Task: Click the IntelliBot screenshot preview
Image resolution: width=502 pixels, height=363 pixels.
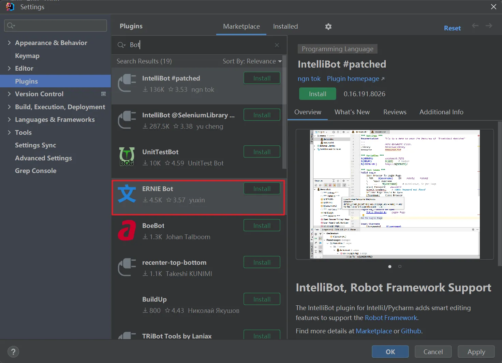Action: [x=395, y=194]
